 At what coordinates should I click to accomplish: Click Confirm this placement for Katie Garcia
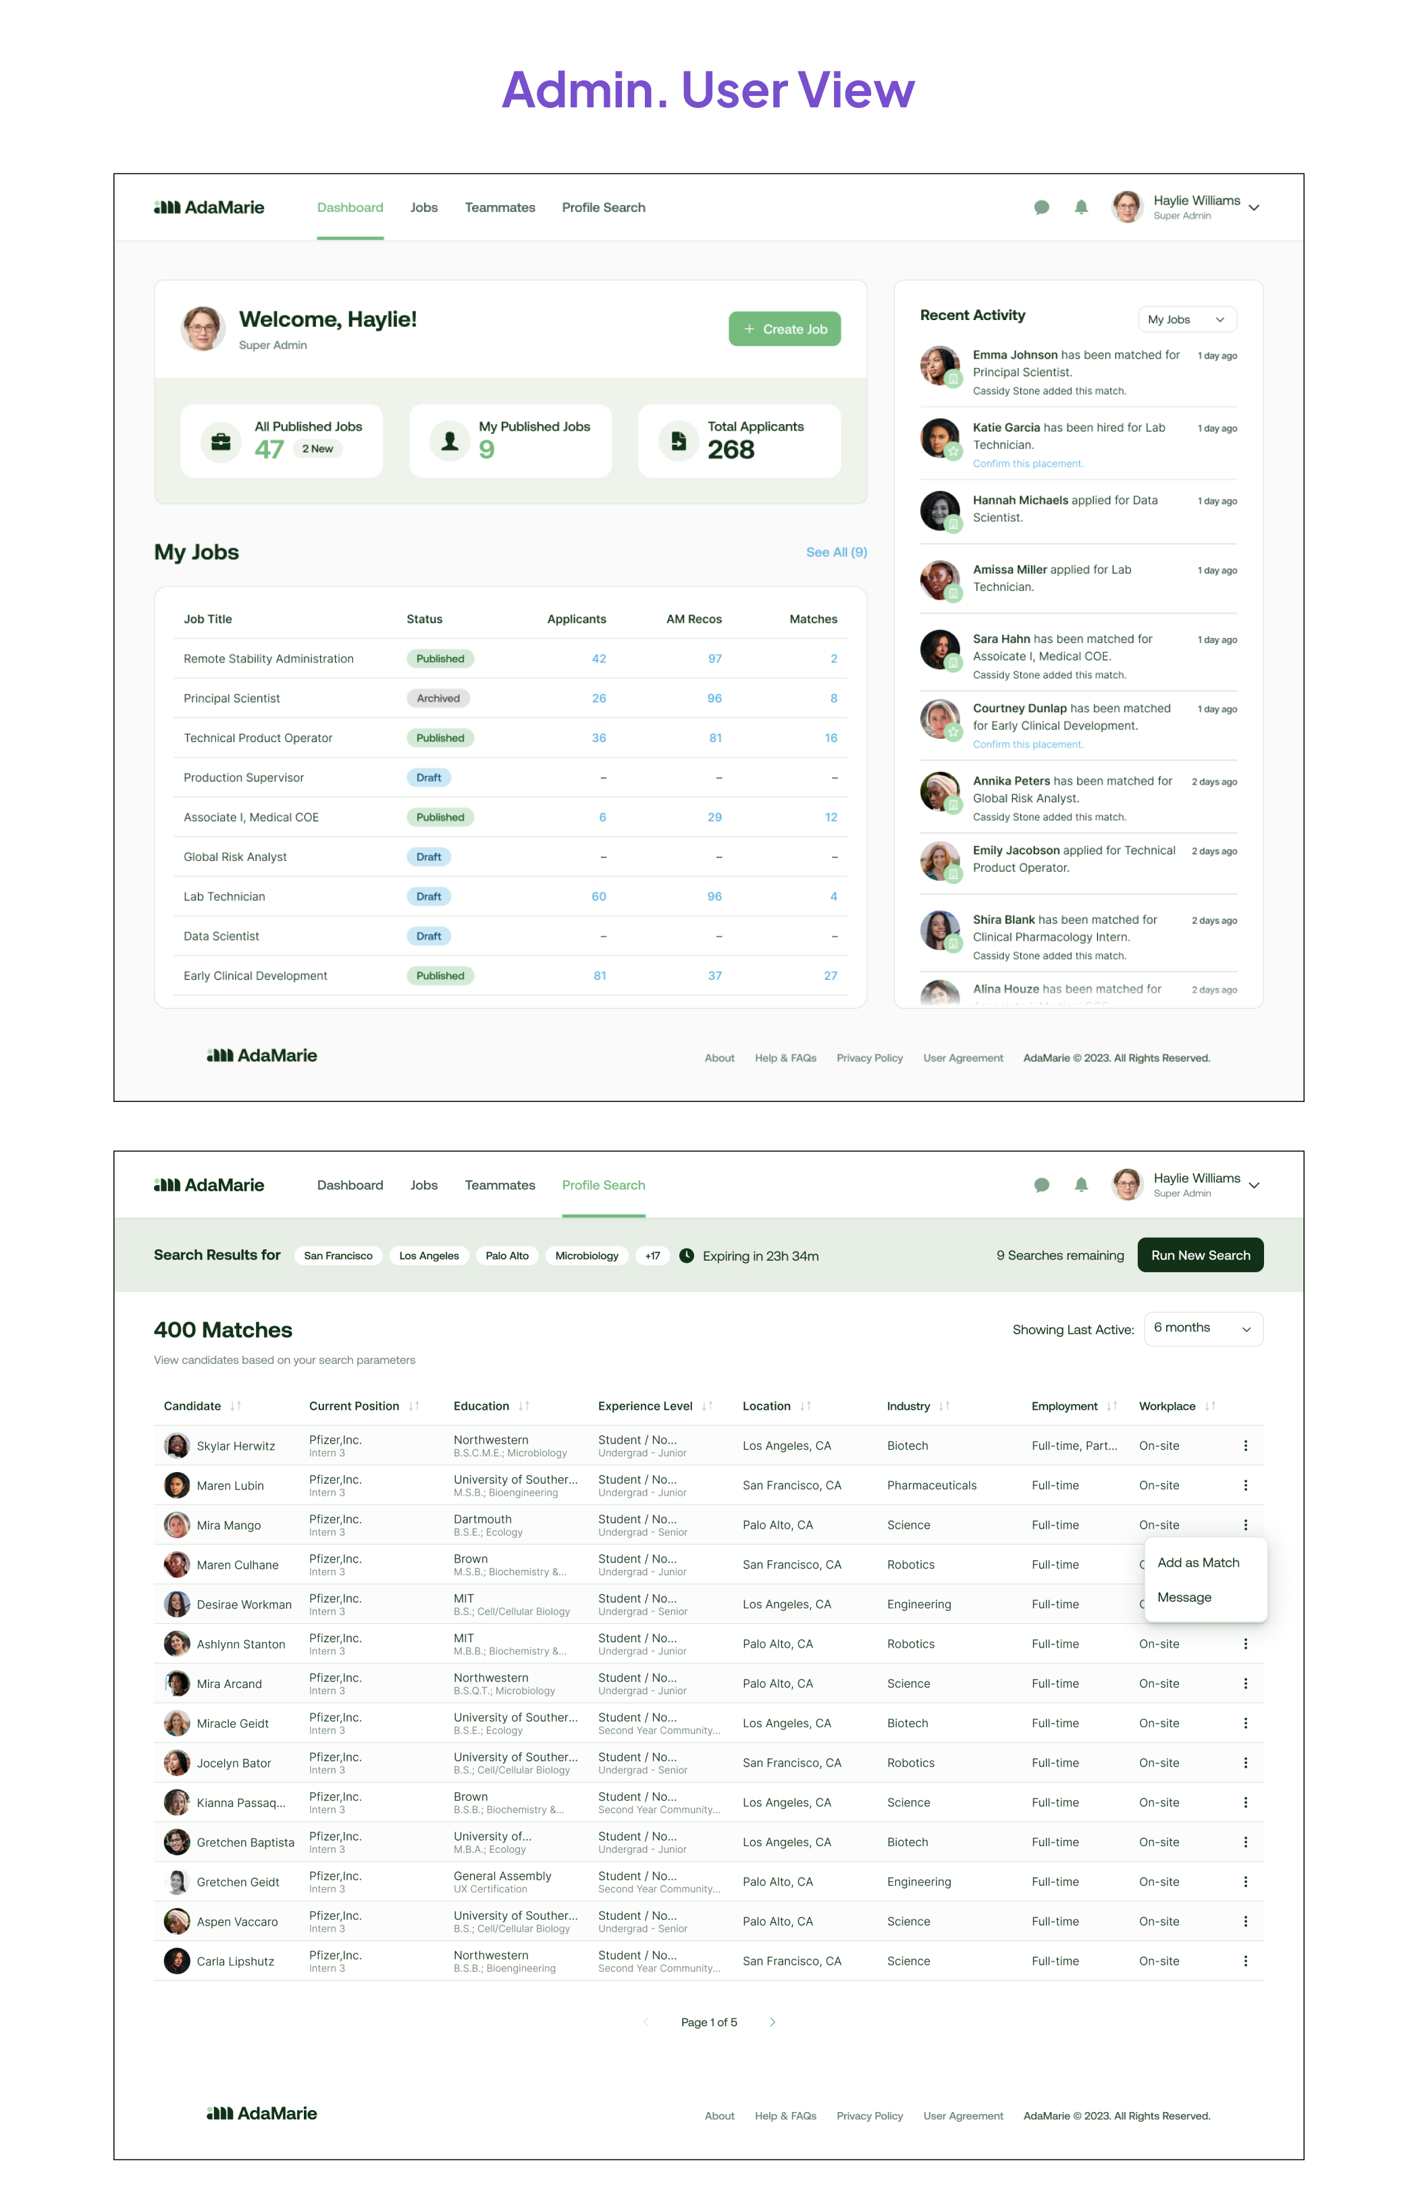pos(1028,464)
